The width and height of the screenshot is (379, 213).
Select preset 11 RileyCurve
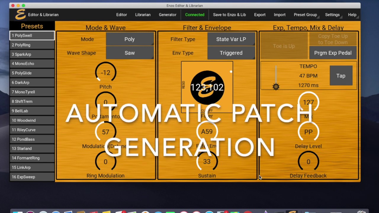point(32,130)
